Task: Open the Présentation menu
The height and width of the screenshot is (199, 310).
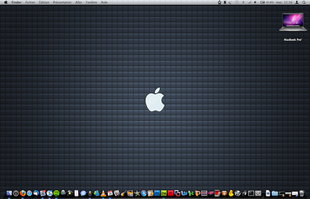Action: pyautogui.click(x=62, y=2)
